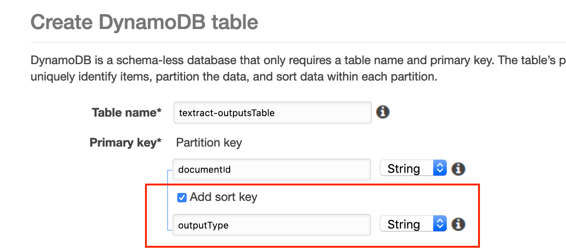Click the blue bracket linking the key fields
This screenshot has height=251, width=566.
pos(168,199)
